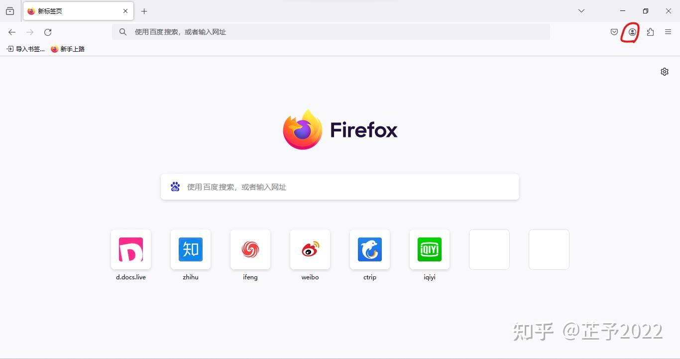This screenshot has height=359, width=680.
Task: Open the ctrip shortcut tile
Action: coord(369,249)
